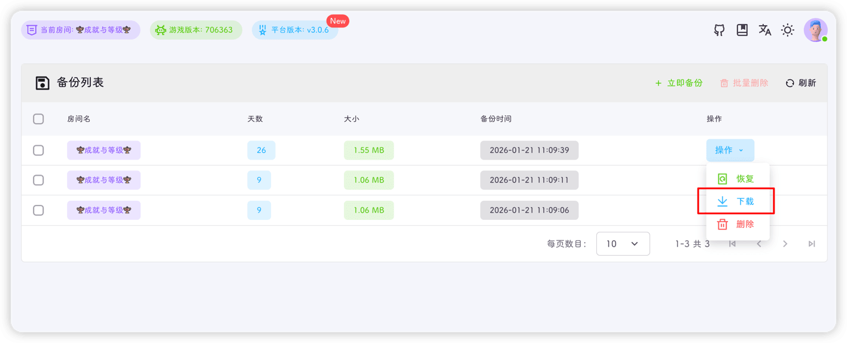Open the GitHub repository icon
This screenshot has width=847, height=343.
(x=719, y=30)
